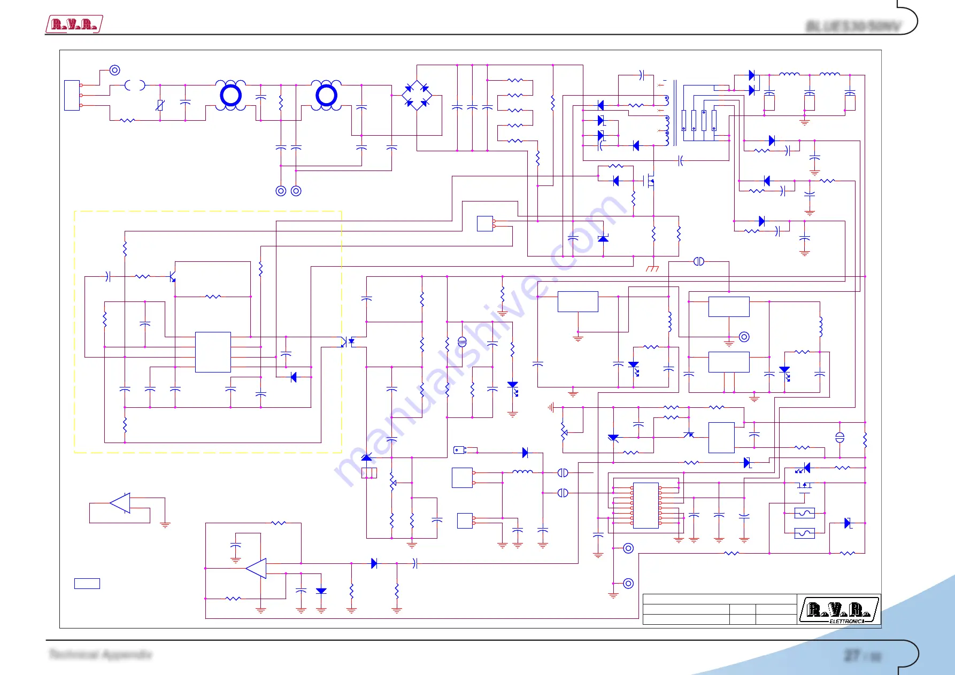This screenshot has height=675, width=955.
Task: Click the blurred model name in header
Action: pyautogui.click(x=853, y=26)
